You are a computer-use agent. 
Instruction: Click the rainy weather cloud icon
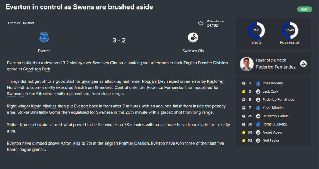200,23
